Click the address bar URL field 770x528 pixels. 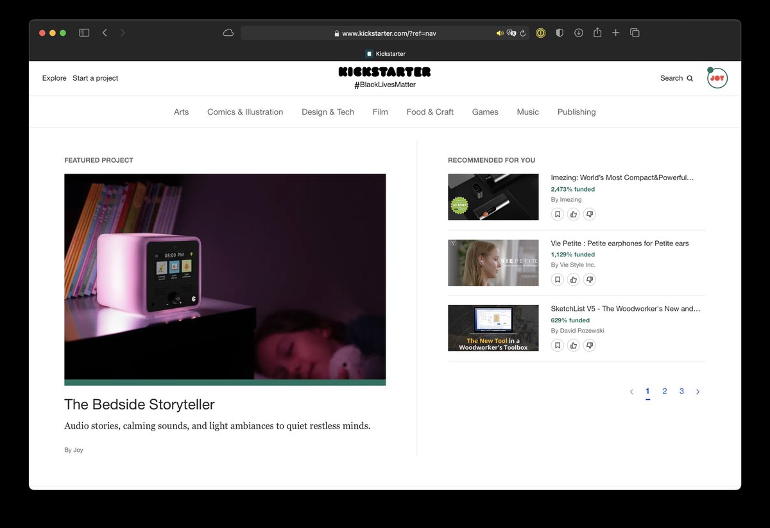pos(385,33)
